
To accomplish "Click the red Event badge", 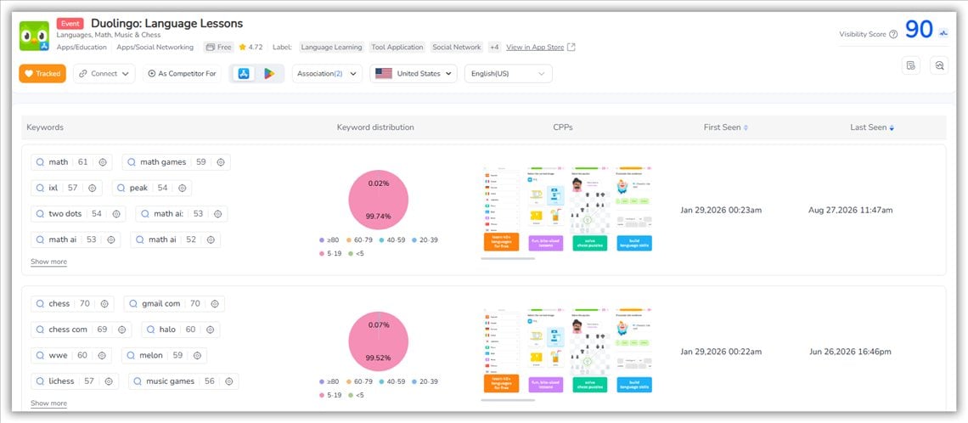I will (x=70, y=24).
